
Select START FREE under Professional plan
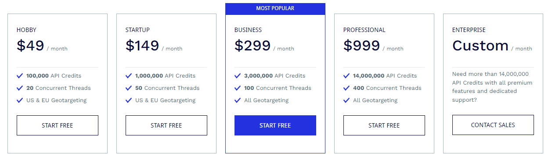pyautogui.click(x=384, y=125)
